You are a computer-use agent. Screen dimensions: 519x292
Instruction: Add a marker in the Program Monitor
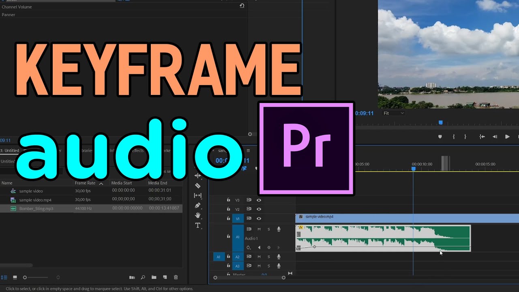(440, 137)
